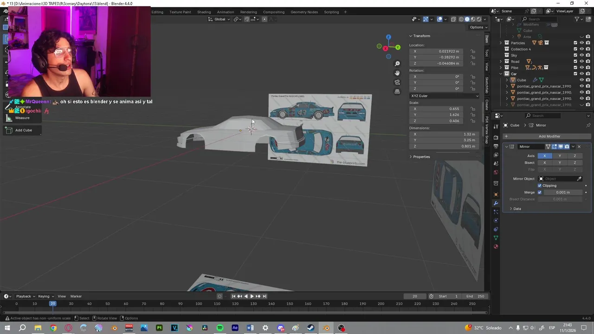Open the Physics properties tab icon

coord(496,220)
